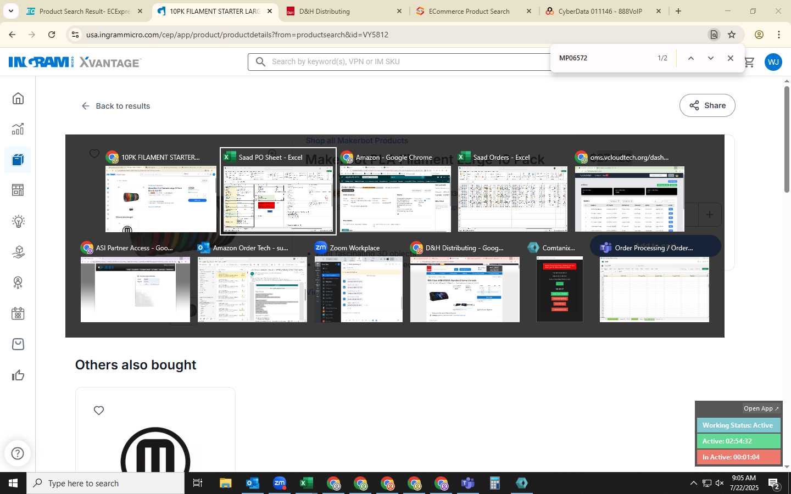This screenshot has width=791, height=494.
Task: Open the award ribbon sidebar icon
Action: click(x=18, y=283)
